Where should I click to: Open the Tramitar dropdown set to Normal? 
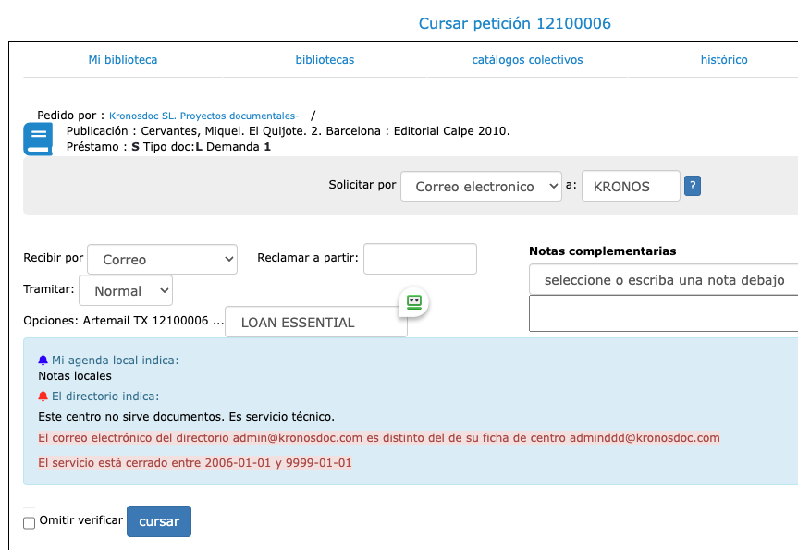pyautogui.click(x=126, y=290)
